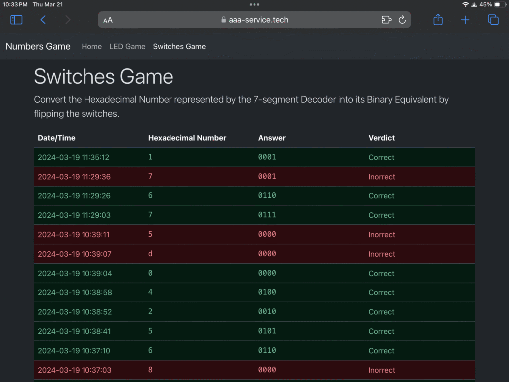This screenshot has height=382, width=509.
Task: Click the extensions icon in address bar
Action: (386, 20)
